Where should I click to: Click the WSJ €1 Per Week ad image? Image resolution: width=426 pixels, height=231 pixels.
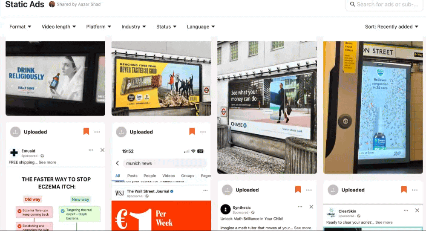(161, 216)
